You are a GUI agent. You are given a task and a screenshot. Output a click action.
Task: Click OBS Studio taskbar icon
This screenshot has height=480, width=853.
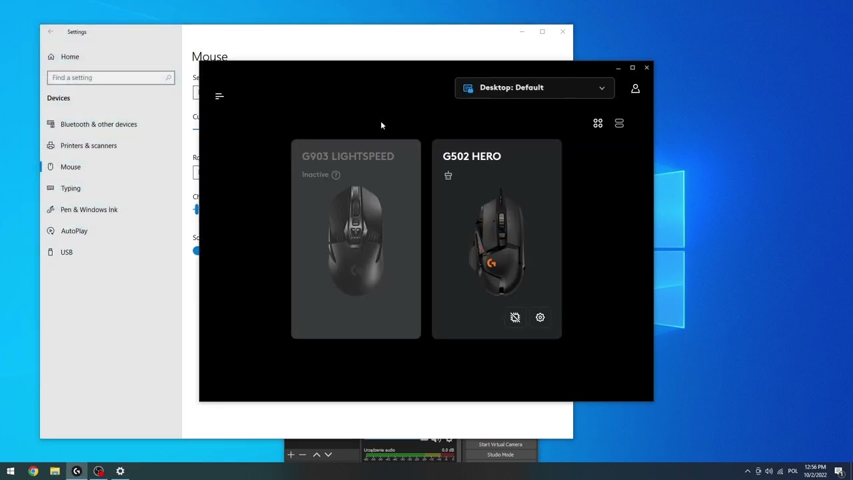click(x=99, y=471)
